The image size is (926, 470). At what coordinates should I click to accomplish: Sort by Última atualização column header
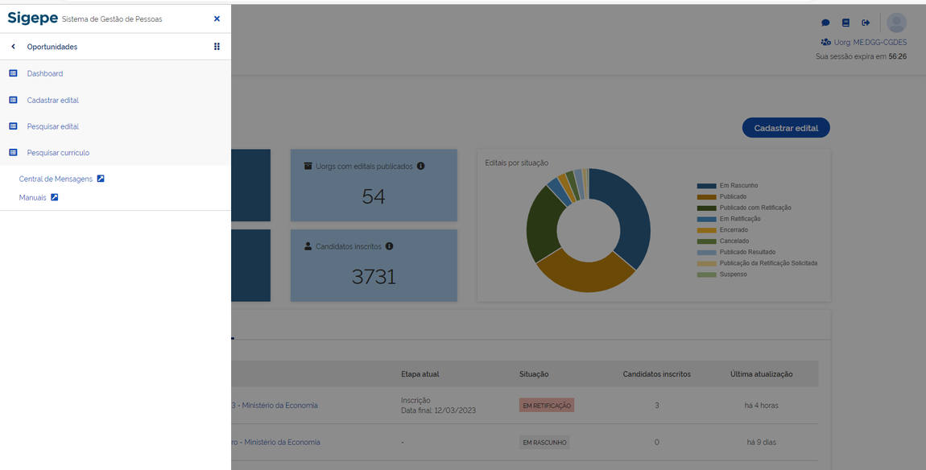[x=761, y=374]
